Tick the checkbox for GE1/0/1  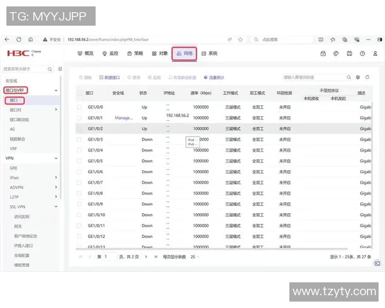79,118
